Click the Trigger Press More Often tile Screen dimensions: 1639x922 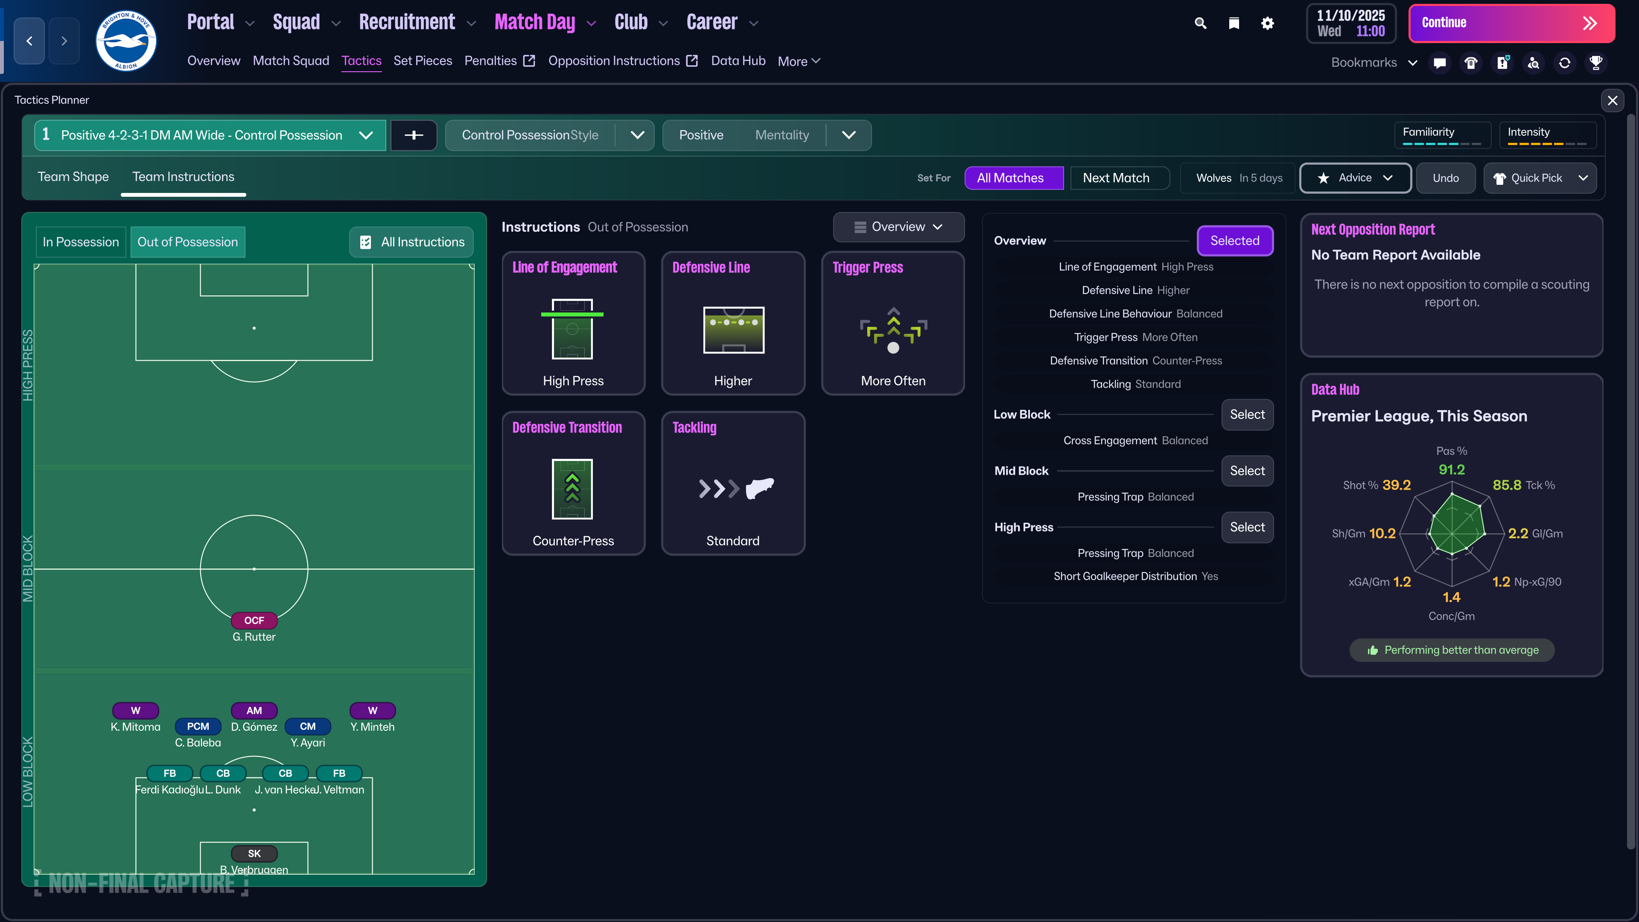[892, 323]
